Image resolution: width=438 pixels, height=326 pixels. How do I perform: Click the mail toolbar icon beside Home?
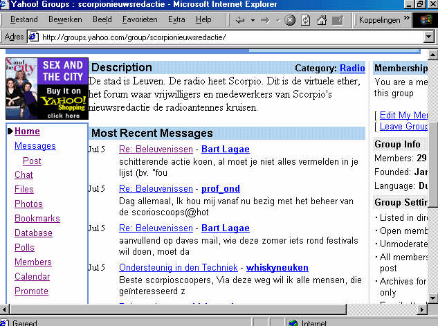tap(338, 20)
